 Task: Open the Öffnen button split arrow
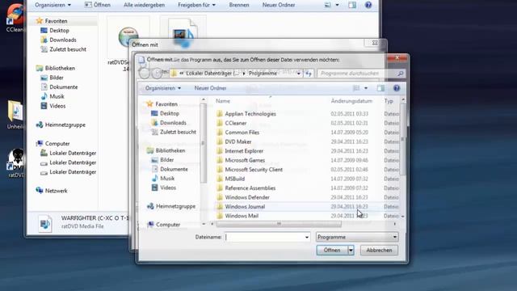(x=351, y=250)
